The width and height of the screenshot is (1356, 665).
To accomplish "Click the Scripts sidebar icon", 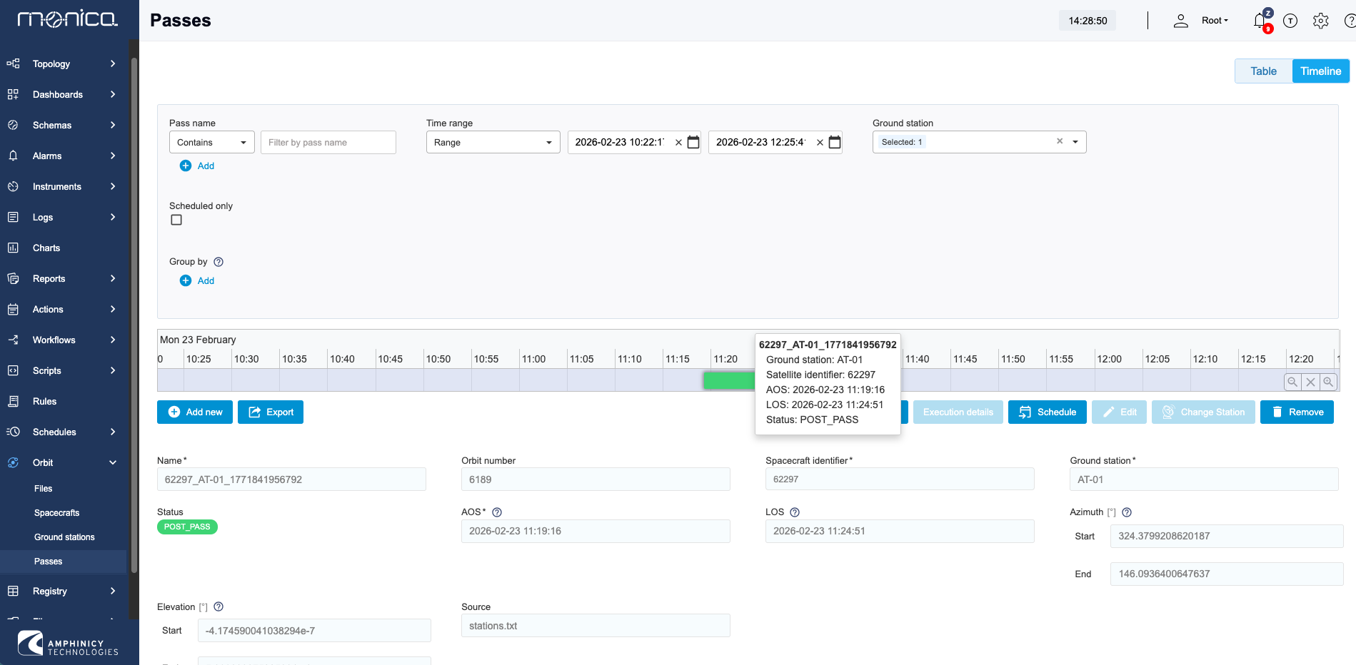I will [13, 370].
